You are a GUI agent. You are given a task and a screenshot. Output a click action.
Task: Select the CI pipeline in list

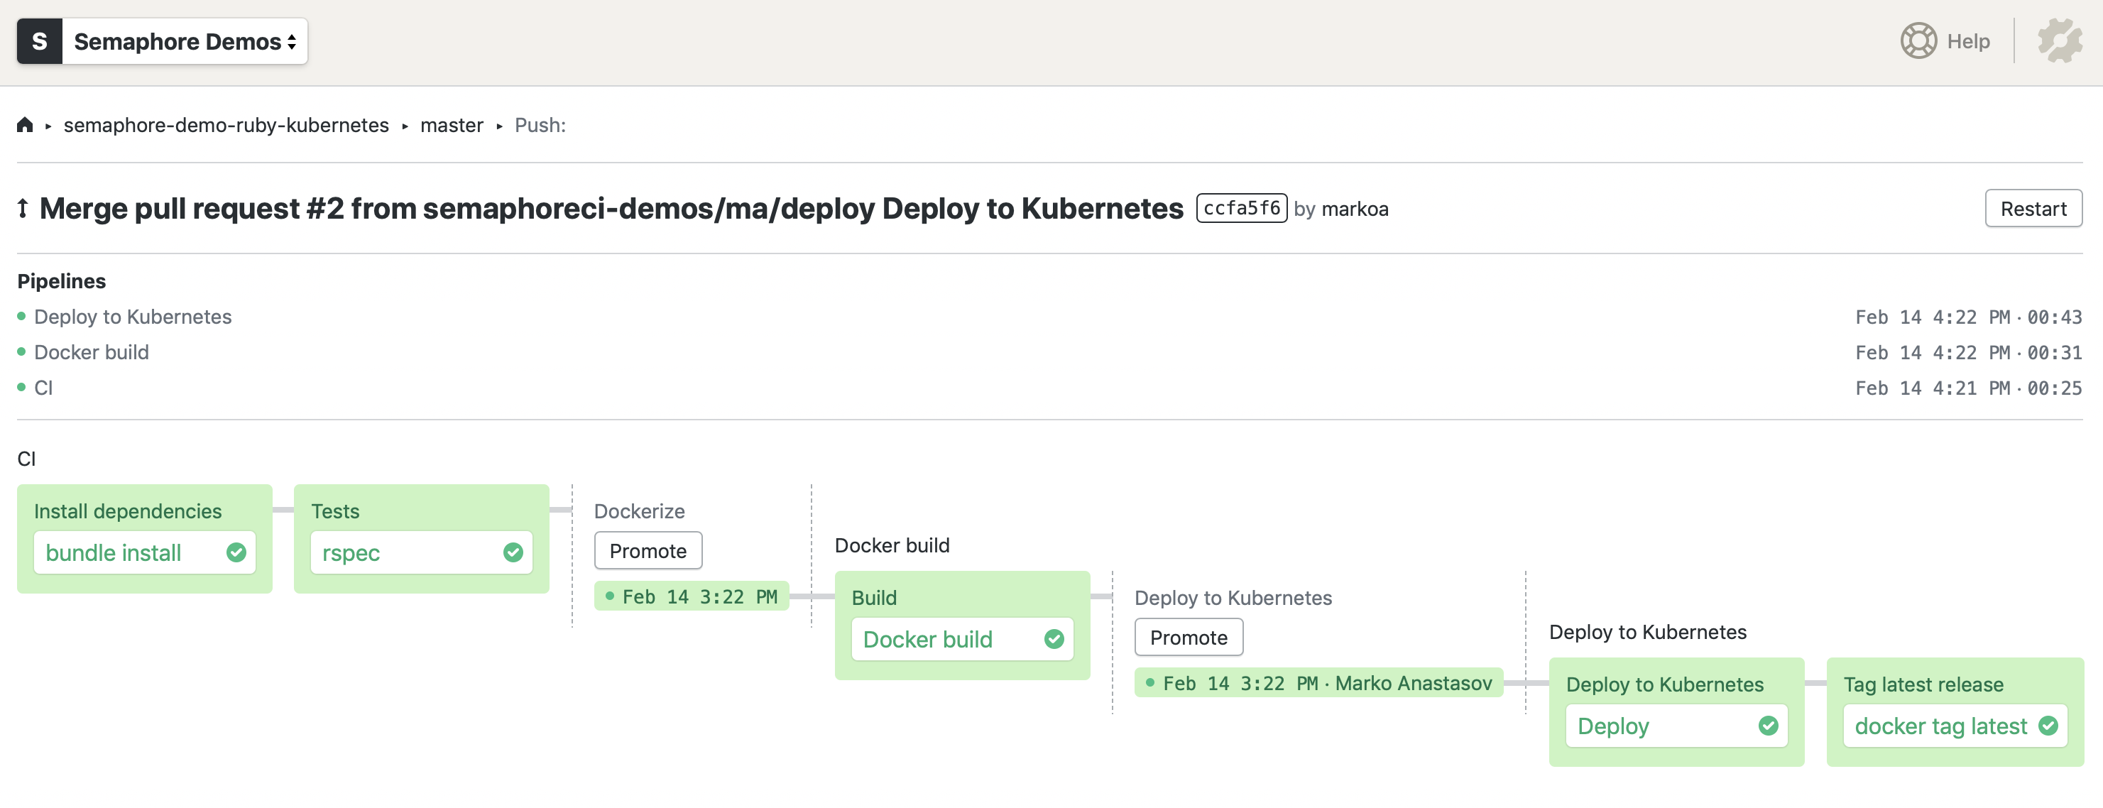pos(43,388)
